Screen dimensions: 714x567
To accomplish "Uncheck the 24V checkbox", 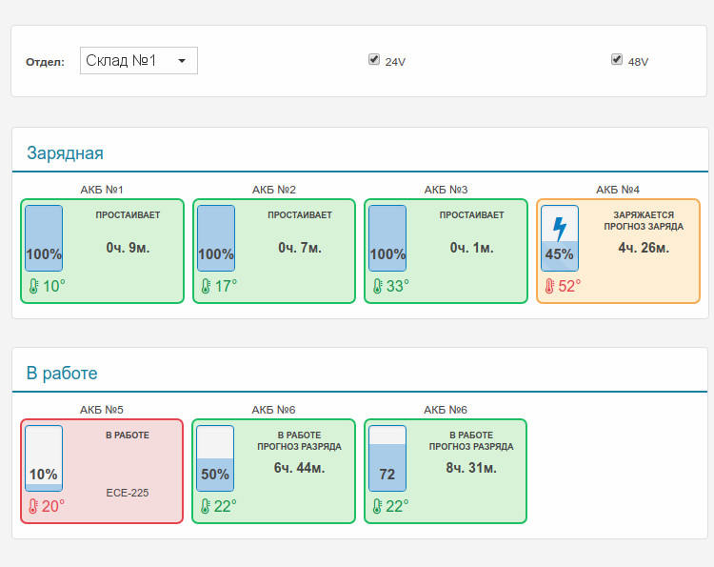I will point(374,59).
